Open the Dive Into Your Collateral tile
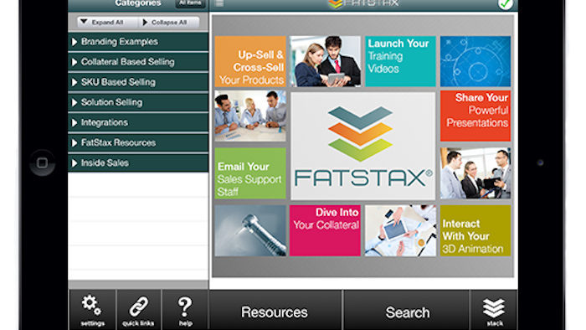 coord(325,230)
